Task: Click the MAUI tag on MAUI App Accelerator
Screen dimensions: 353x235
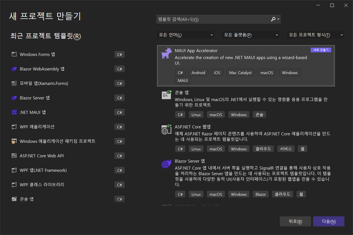Action: 183,80
